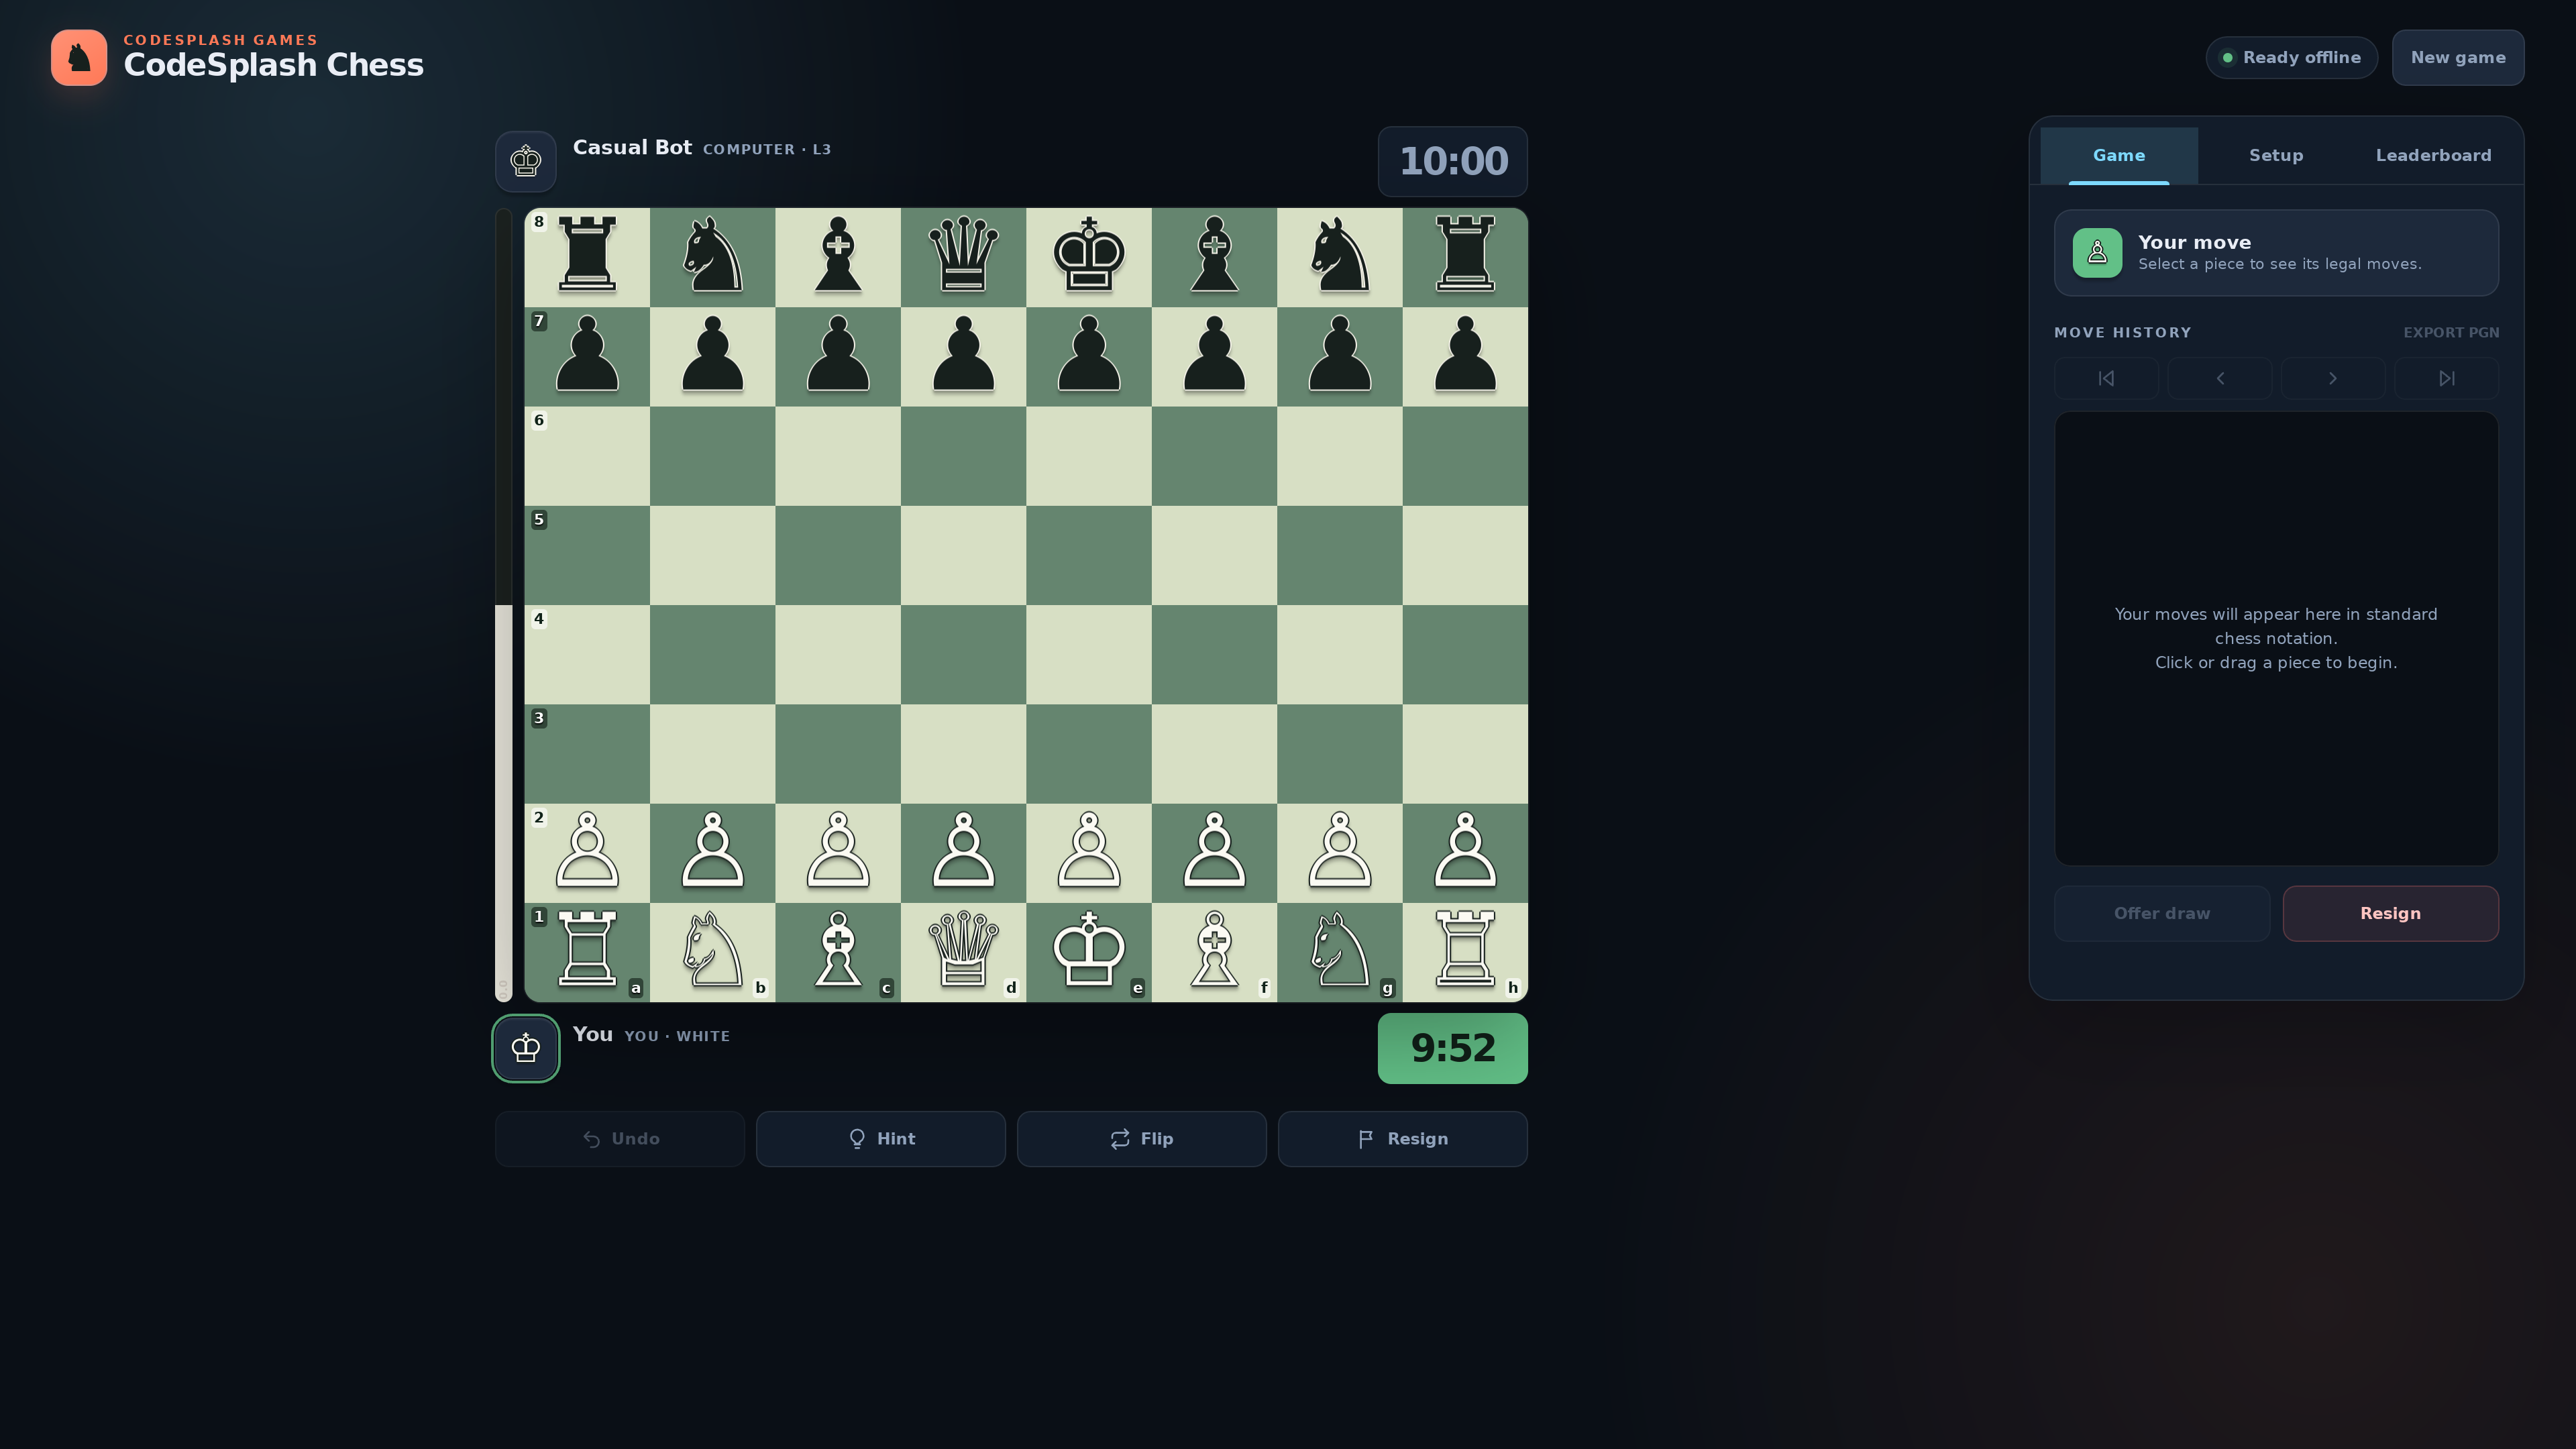Click the evaluation bar beside the board
2576x1449 pixels.
coord(504,605)
